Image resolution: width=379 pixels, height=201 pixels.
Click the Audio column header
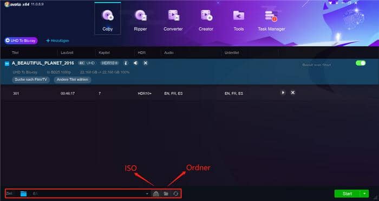point(169,52)
